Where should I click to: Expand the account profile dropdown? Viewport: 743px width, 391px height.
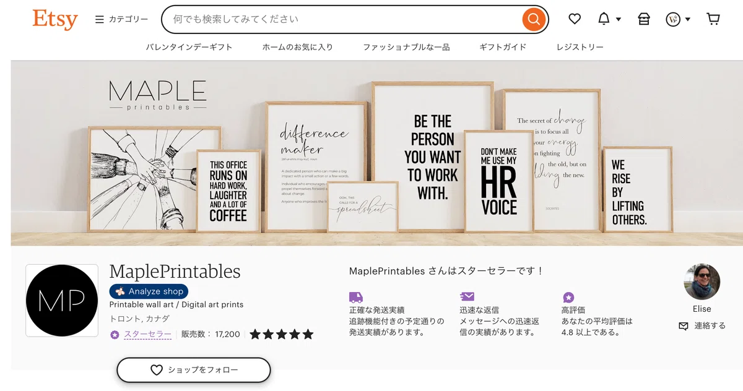pos(678,19)
